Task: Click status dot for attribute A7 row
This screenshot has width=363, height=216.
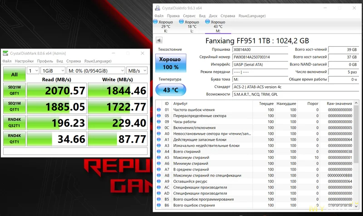Action: click(159, 169)
